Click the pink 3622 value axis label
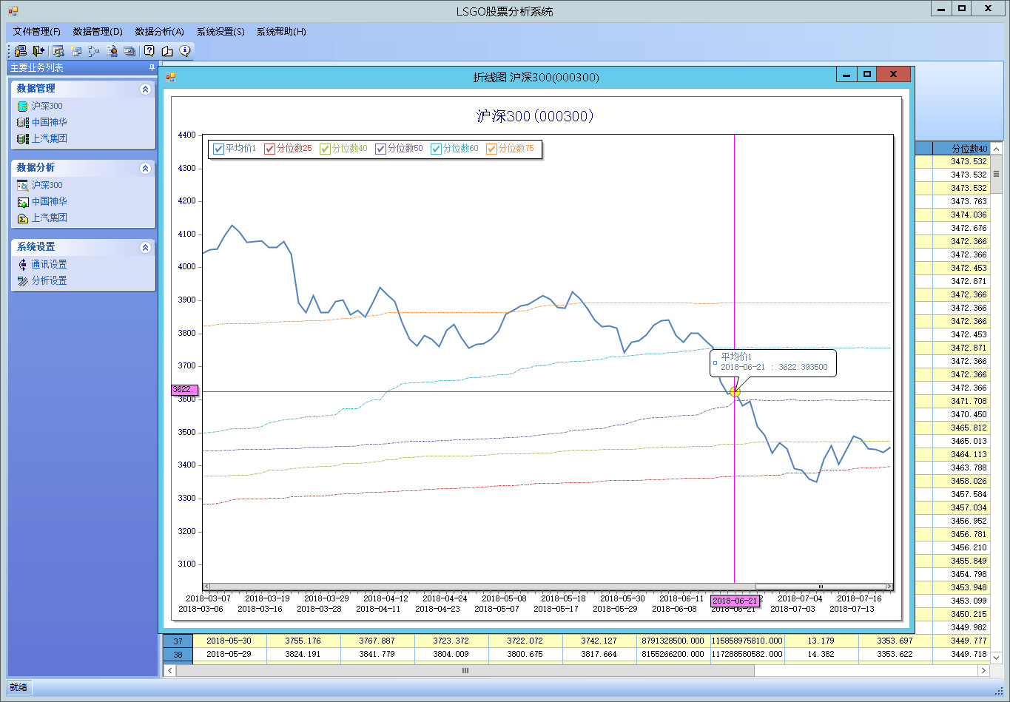Image resolution: width=1010 pixels, height=702 pixels. (x=184, y=389)
